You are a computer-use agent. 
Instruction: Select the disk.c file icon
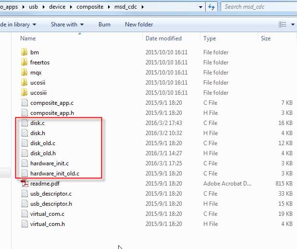coord(25,123)
